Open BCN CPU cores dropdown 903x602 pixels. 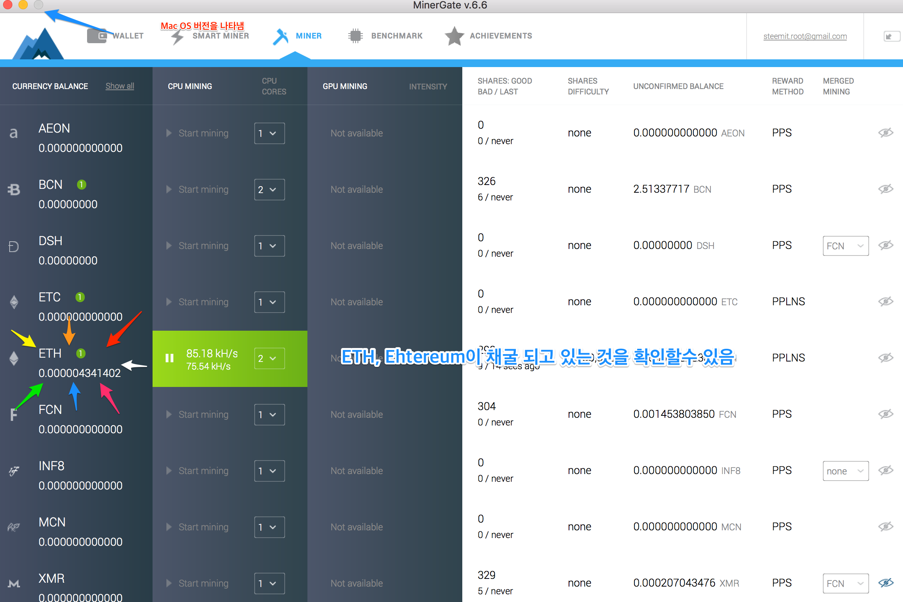269,190
